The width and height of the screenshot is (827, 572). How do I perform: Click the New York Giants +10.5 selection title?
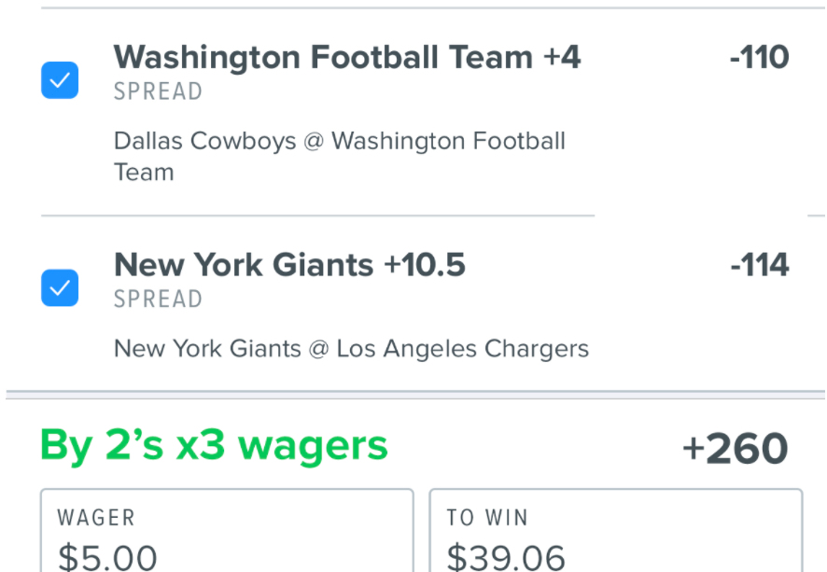tap(289, 264)
